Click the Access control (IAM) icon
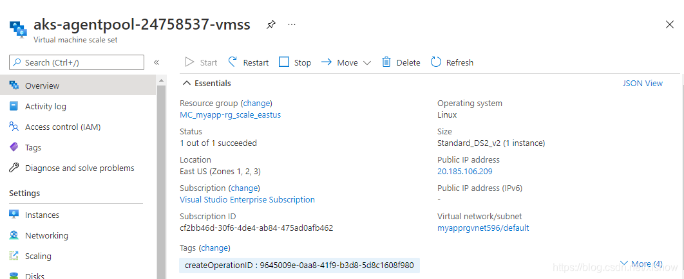Image resolution: width=684 pixels, height=279 pixels. (x=14, y=127)
